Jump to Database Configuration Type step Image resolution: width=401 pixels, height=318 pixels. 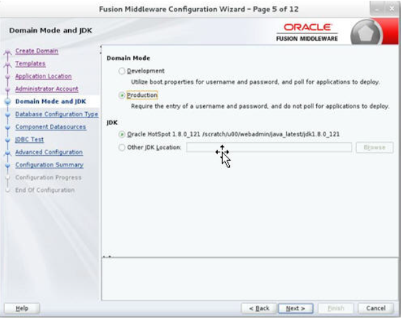point(57,114)
